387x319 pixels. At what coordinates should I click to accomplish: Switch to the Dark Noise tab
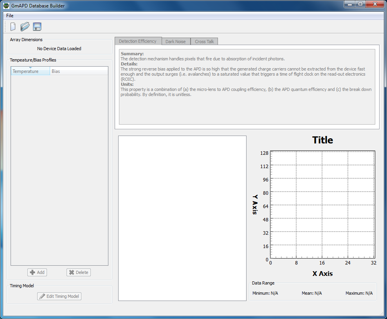(x=175, y=42)
